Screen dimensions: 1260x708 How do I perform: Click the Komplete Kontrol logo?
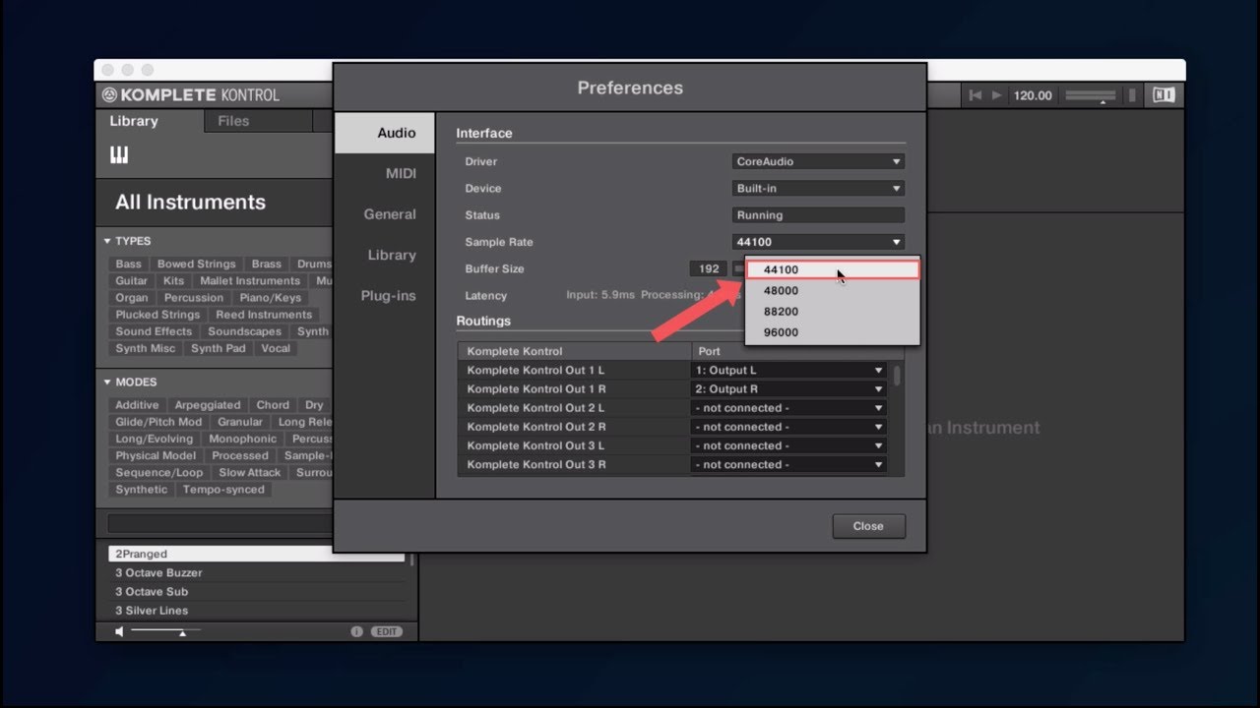(x=191, y=95)
